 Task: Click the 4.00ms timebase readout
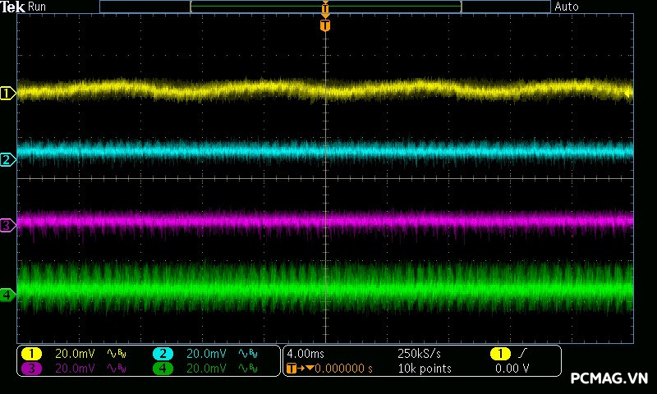click(x=306, y=354)
